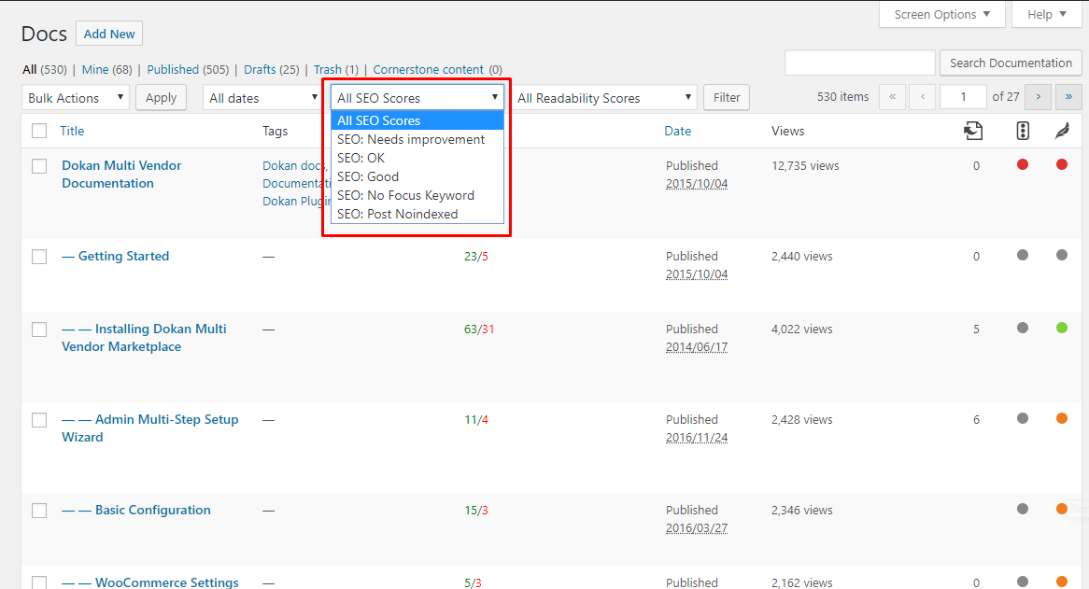Click the Search Documentation button
The height and width of the screenshot is (589, 1089).
point(1011,63)
